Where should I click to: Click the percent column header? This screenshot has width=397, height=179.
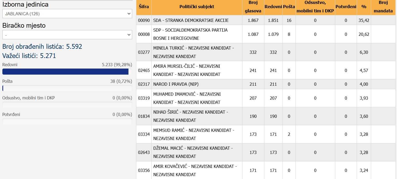[x=364, y=7]
